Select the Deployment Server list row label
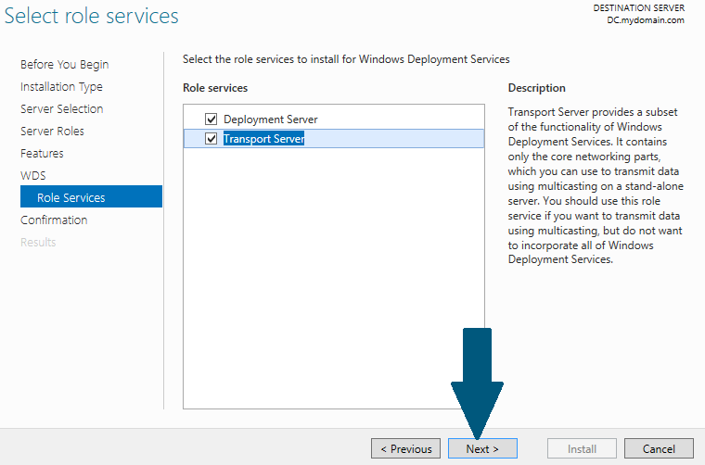Viewport: 705px width, 465px height. [x=270, y=119]
